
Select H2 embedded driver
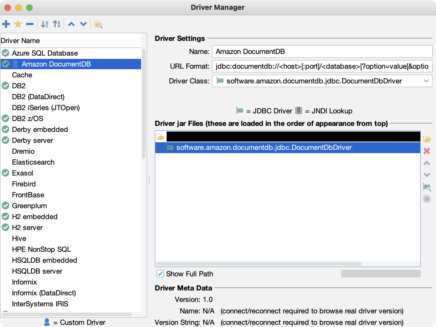pos(71,217)
